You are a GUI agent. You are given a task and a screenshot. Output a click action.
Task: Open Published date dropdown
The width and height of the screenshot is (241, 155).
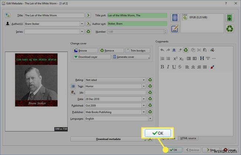click(x=144, y=105)
